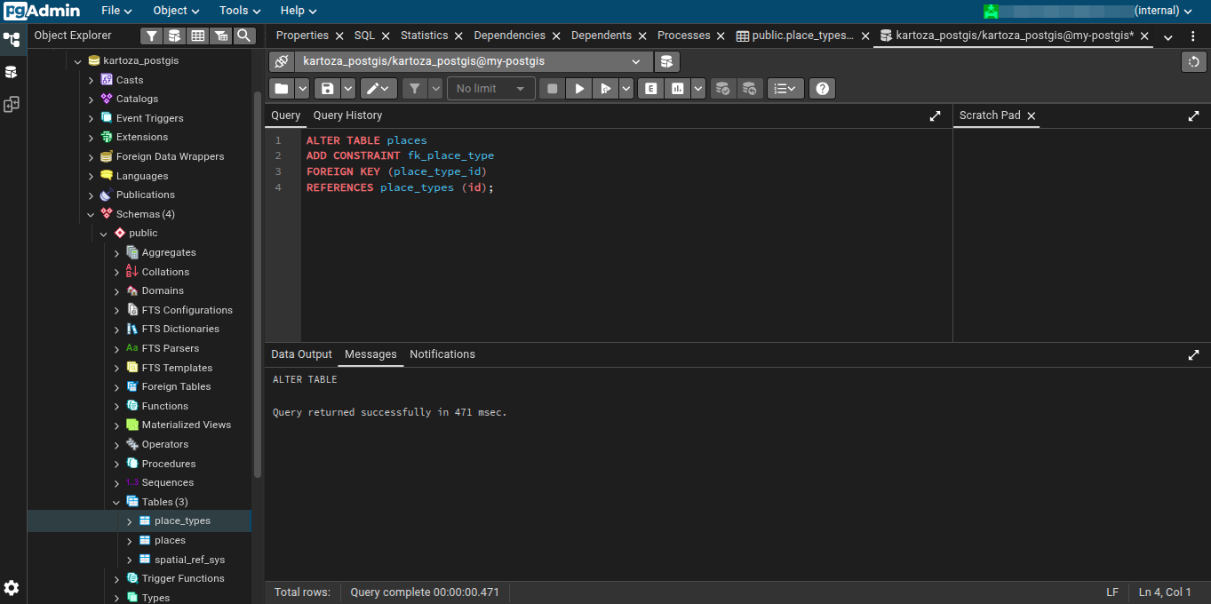Click the Commit transaction icon
The height and width of the screenshot is (604, 1211).
pyautogui.click(x=722, y=89)
